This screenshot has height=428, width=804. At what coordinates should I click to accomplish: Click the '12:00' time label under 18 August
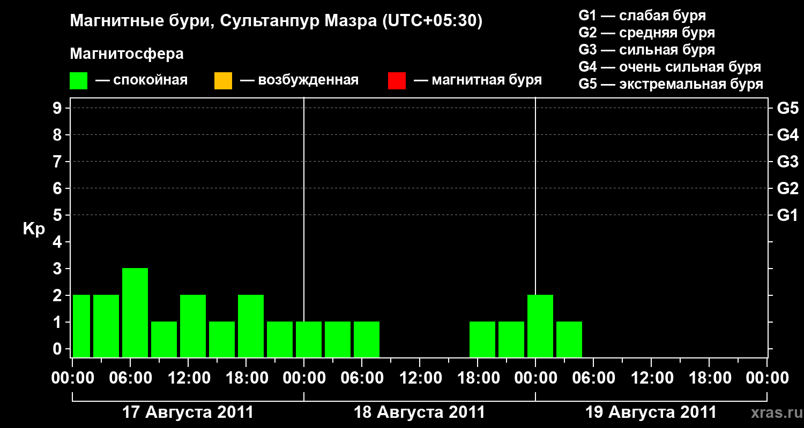[420, 378]
